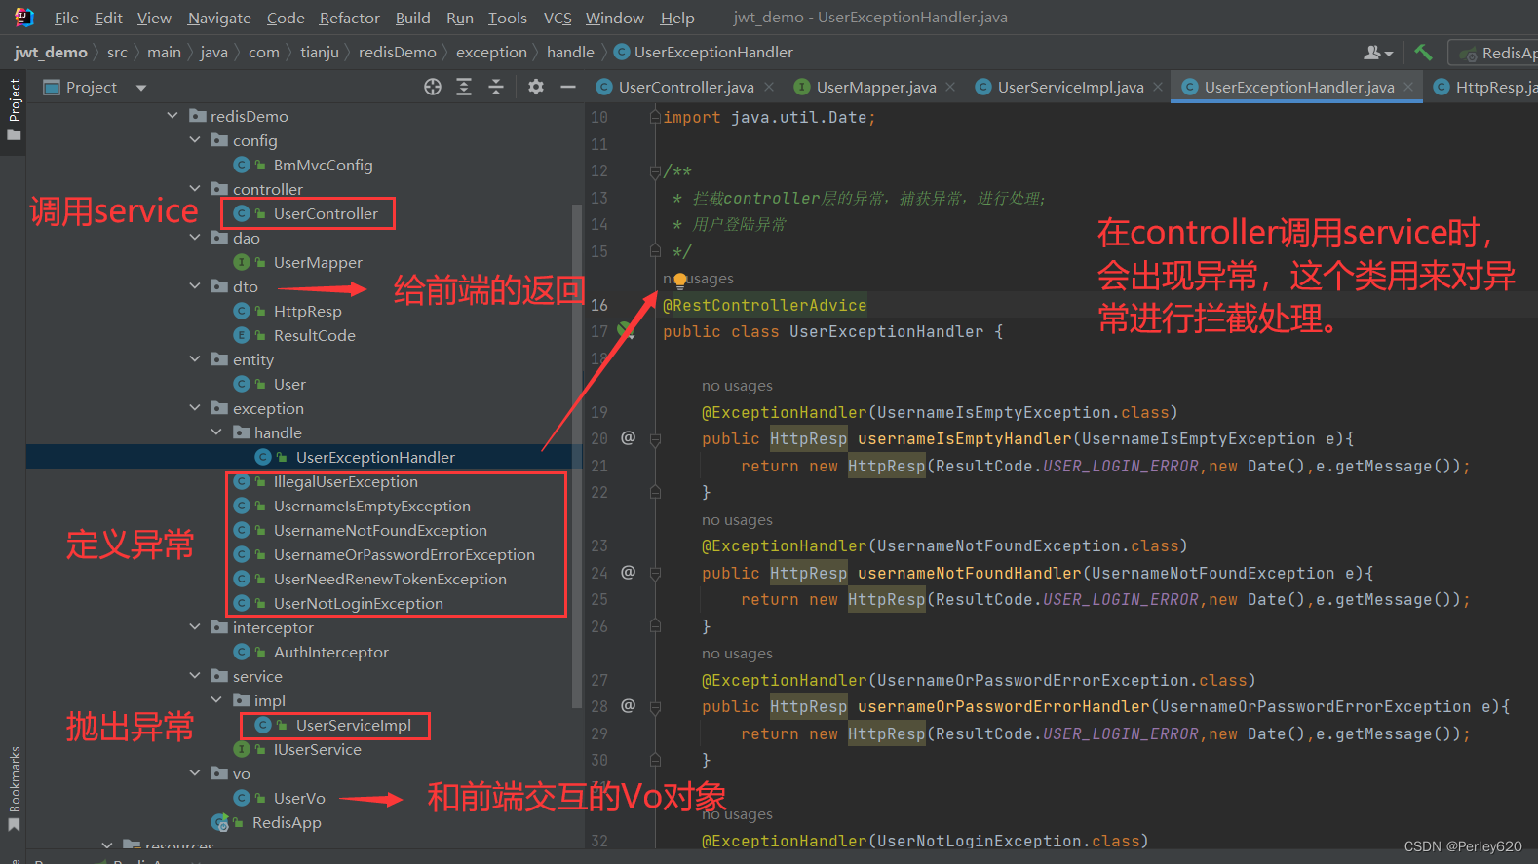Screen dimensions: 1538x864
Task: Select UserController in project tree
Action: [326, 213]
